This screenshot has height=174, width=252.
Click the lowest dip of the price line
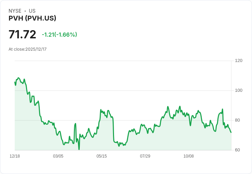(79, 149)
